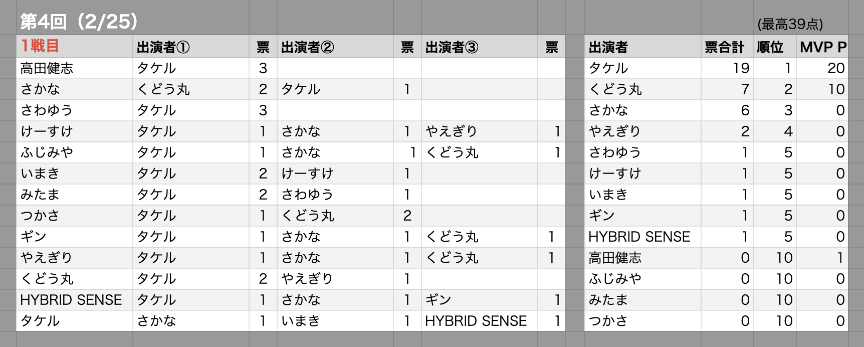Select つかさ in the ranking table

click(642, 321)
